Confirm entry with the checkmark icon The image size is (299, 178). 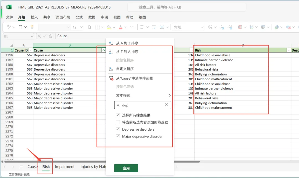coord(45,36)
